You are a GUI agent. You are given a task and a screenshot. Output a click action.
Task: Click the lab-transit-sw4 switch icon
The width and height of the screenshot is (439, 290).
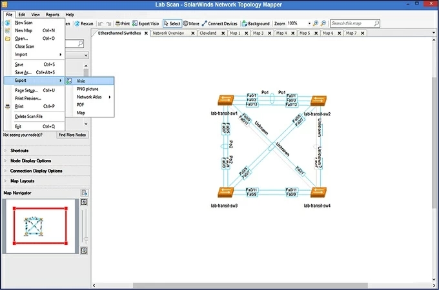[x=318, y=192]
